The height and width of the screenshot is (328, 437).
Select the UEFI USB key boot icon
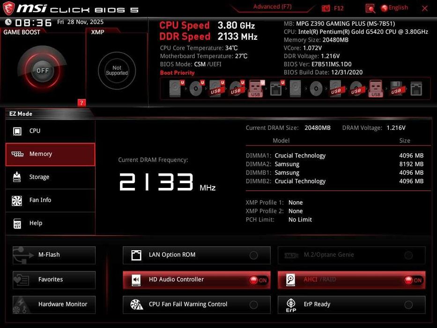click(x=256, y=89)
